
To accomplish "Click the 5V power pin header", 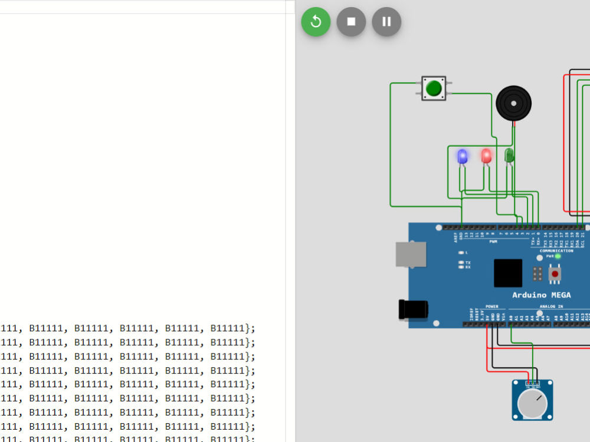I will (487, 324).
